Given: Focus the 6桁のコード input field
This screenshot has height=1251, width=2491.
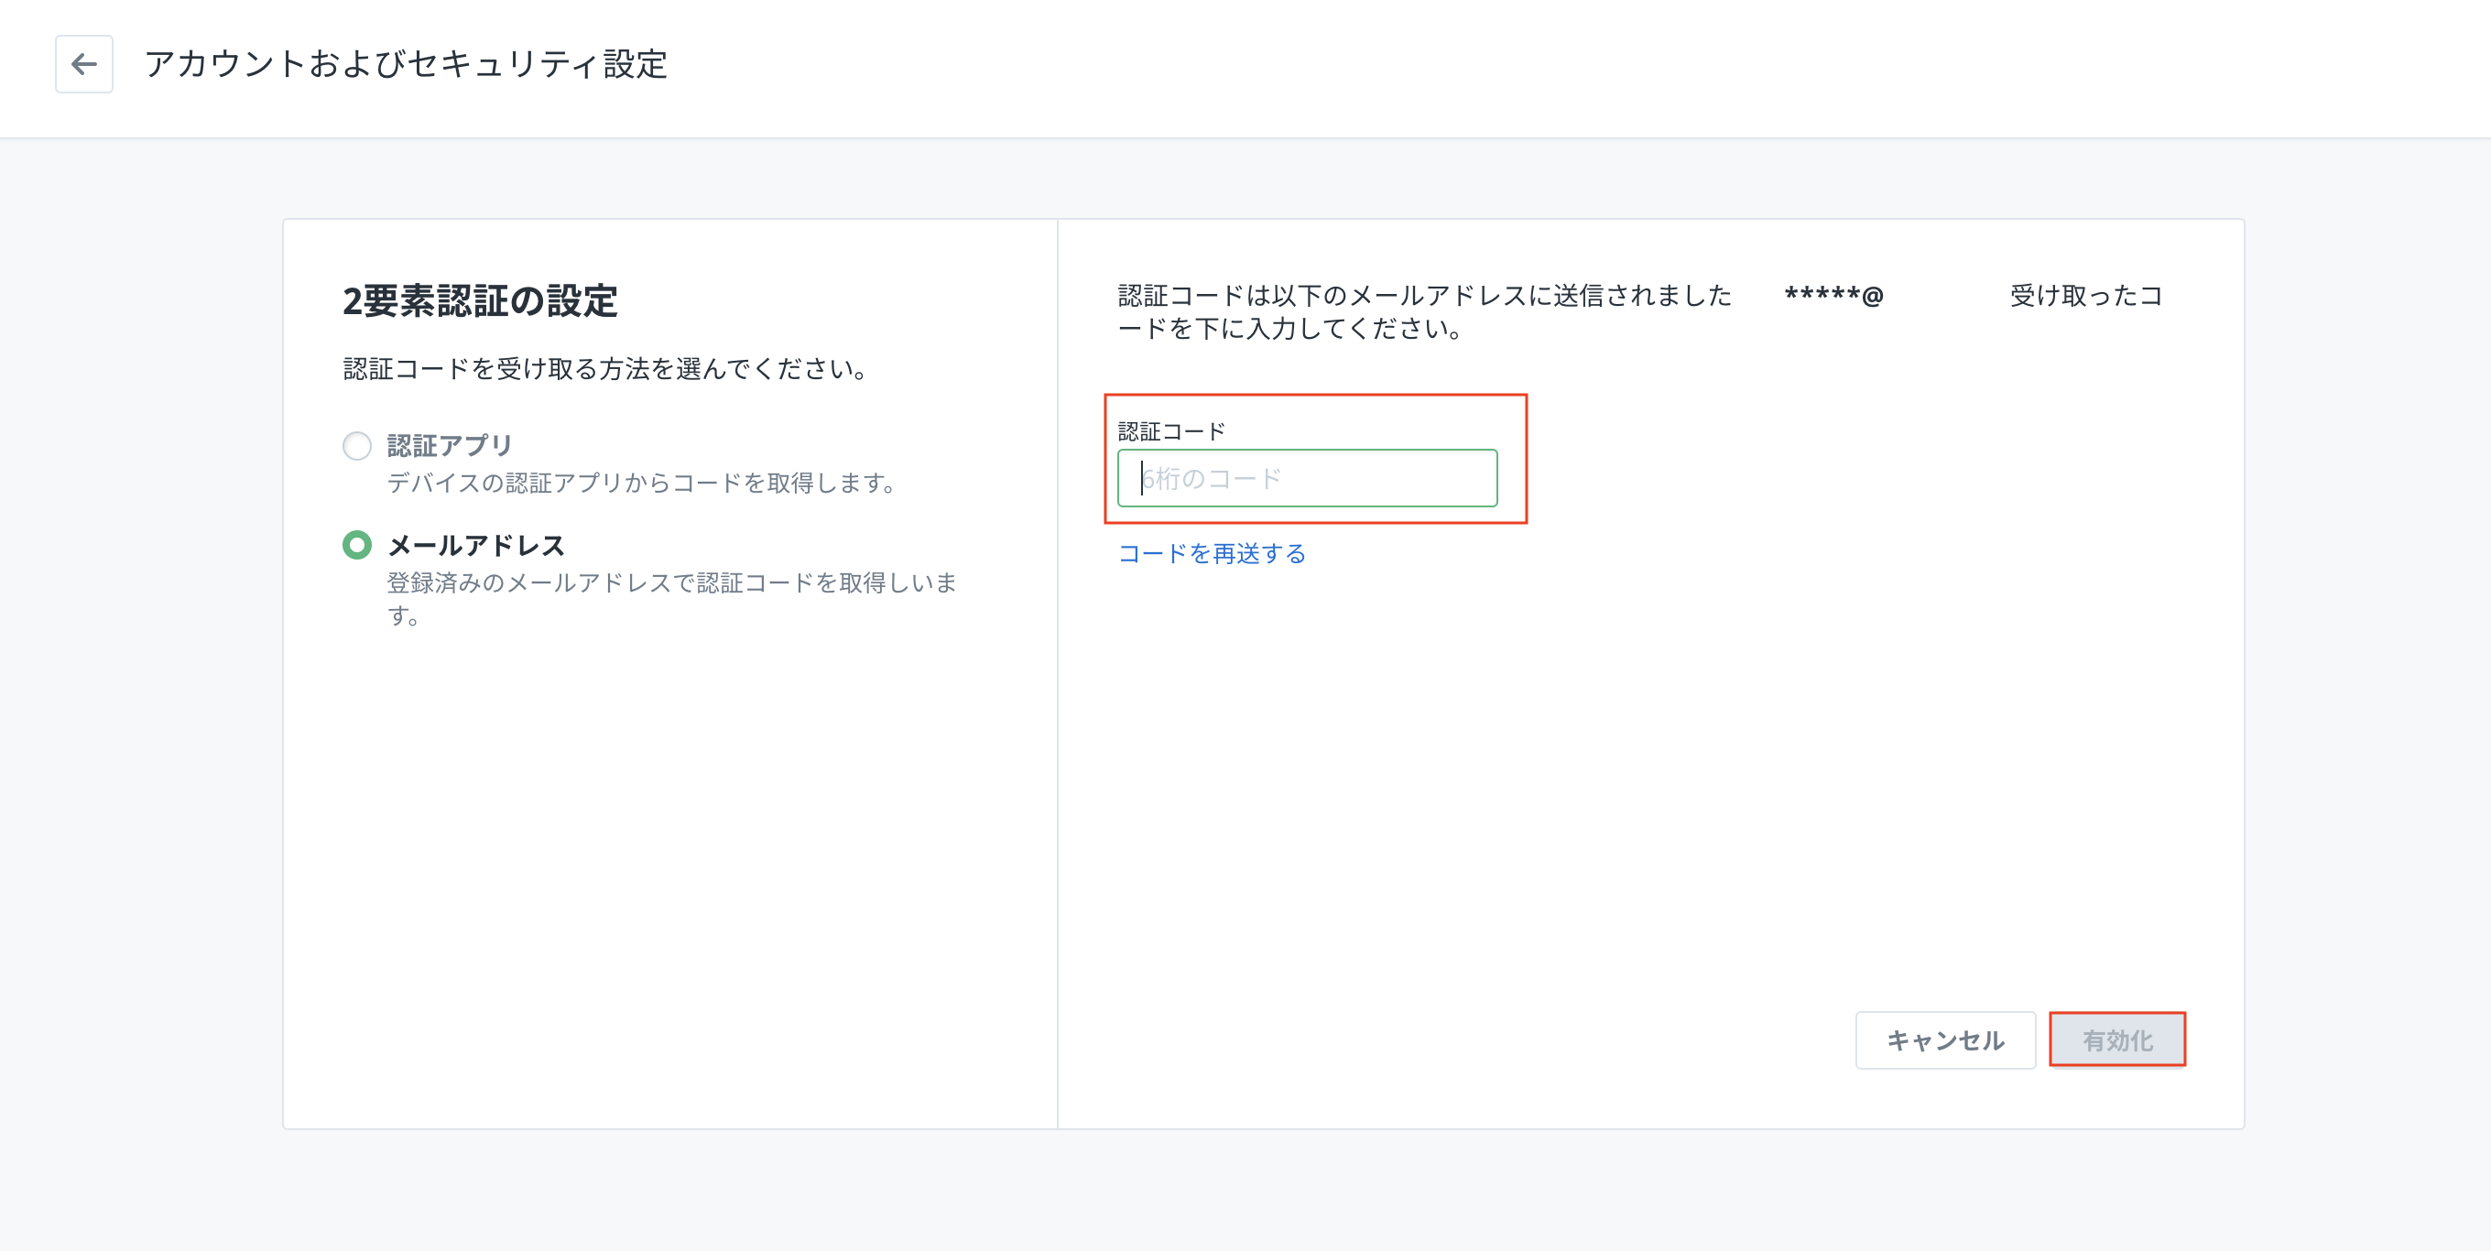Looking at the screenshot, I should coord(1307,479).
